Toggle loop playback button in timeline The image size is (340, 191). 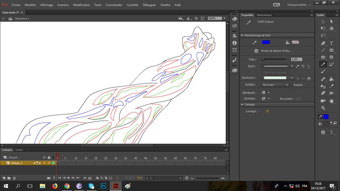click(x=90, y=178)
